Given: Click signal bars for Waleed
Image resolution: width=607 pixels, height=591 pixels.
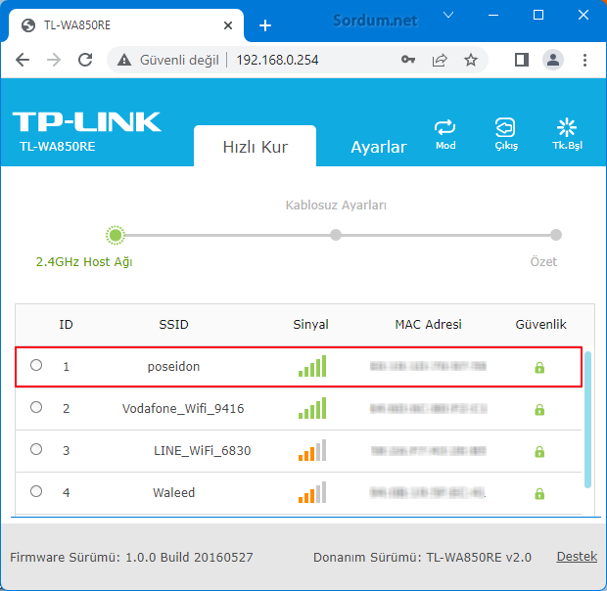Looking at the screenshot, I should tap(312, 492).
